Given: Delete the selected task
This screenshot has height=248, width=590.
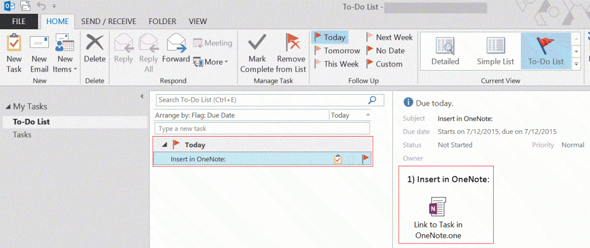Looking at the screenshot, I should click(95, 49).
